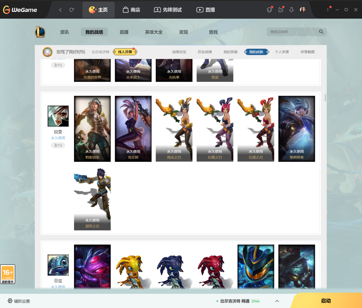Screen dimensions: 362x308
Task: Switch to the 个人荣誉 tab
Action: [282, 52]
